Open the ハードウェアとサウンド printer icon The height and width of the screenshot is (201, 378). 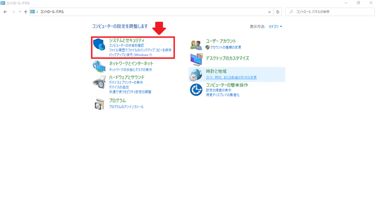[x=99, y=82]
